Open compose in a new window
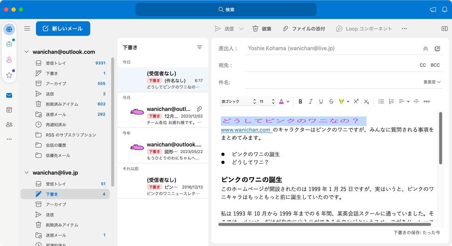Viewport: 452px width, 246px height. [437, 48]
